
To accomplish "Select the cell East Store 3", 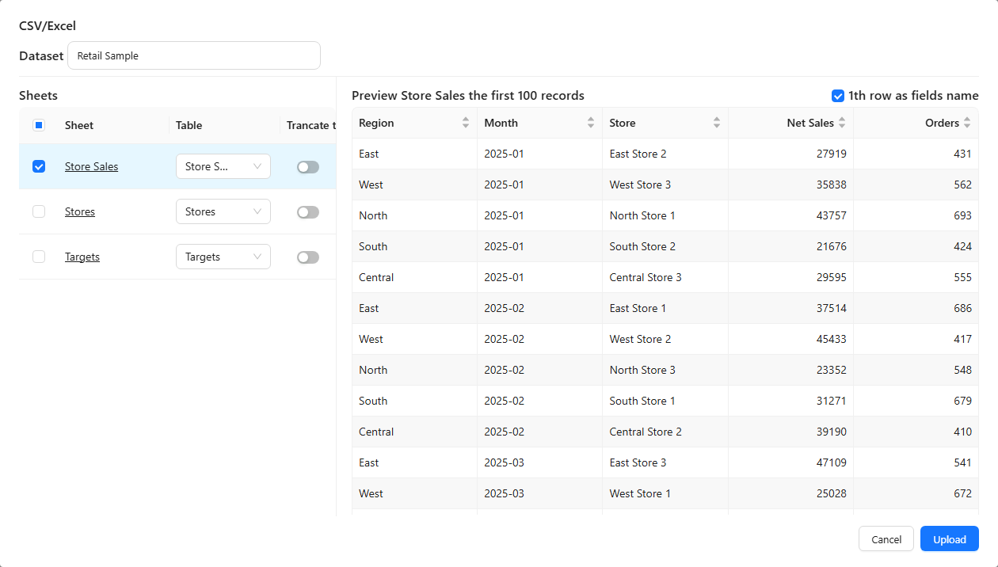I will pyautogui.click(x=665, y=462).
